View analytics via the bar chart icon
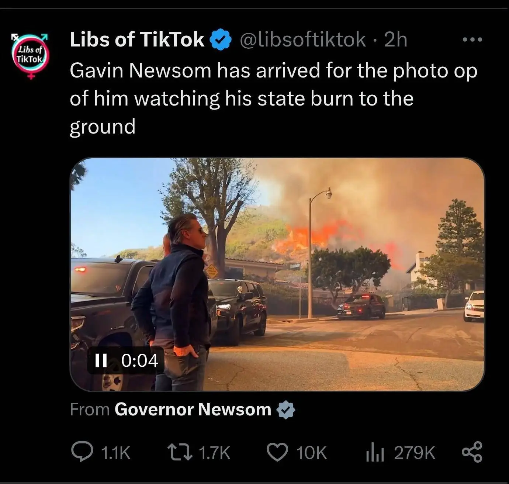The image size is (509, 484). pos(375,452)
